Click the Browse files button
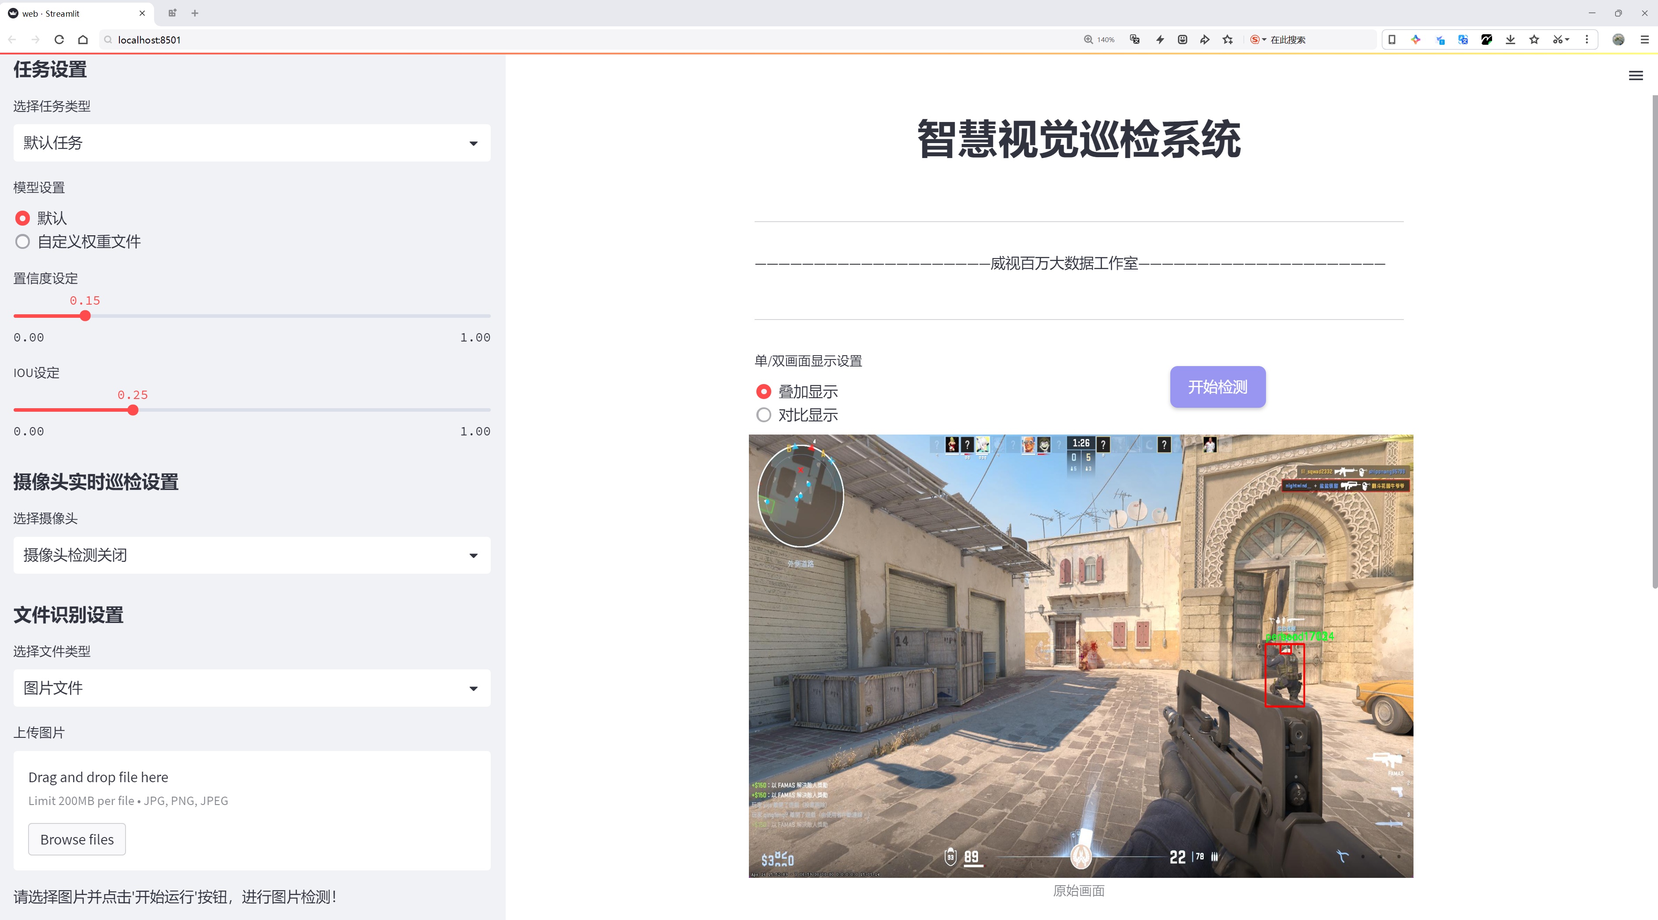This screenshot has height=920, width=1658. (x=76, y=840)
